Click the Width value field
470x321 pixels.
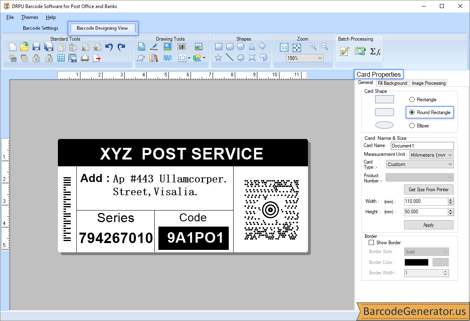point(426,202)
